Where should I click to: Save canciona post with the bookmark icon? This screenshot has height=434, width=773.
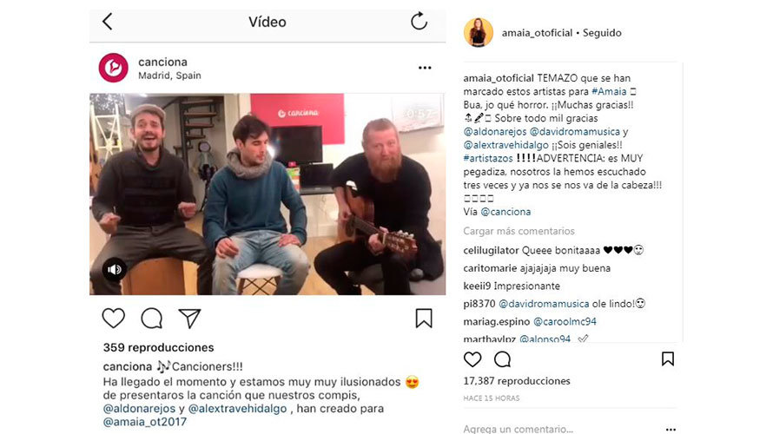[424, 319]
